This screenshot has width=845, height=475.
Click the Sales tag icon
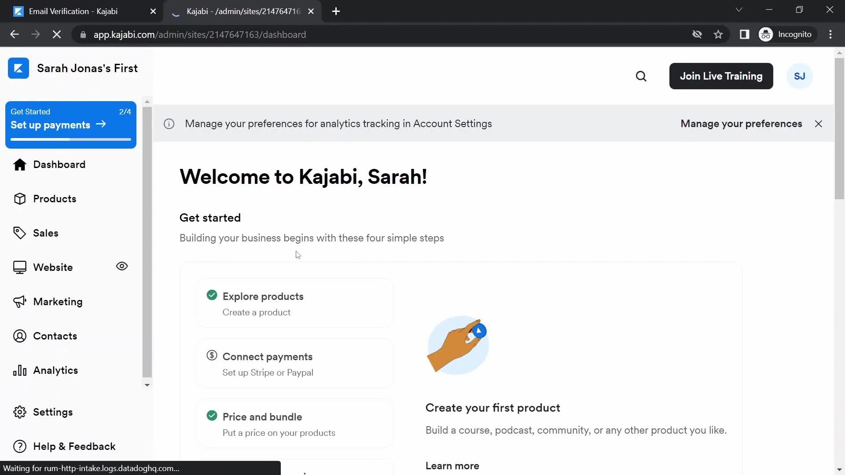[19, 233]
